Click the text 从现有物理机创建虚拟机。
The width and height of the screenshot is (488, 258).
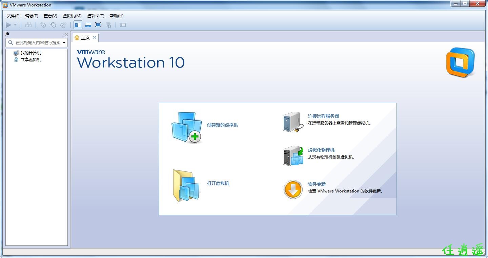pyautogui.click(x=331, y=157)
